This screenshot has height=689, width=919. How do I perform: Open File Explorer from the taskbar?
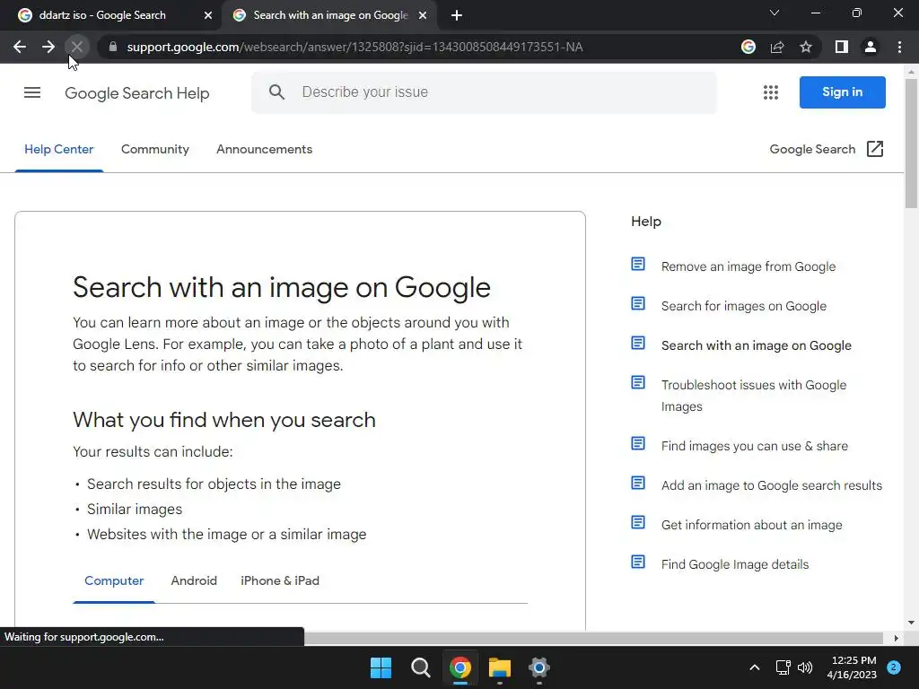coord(499,667)
